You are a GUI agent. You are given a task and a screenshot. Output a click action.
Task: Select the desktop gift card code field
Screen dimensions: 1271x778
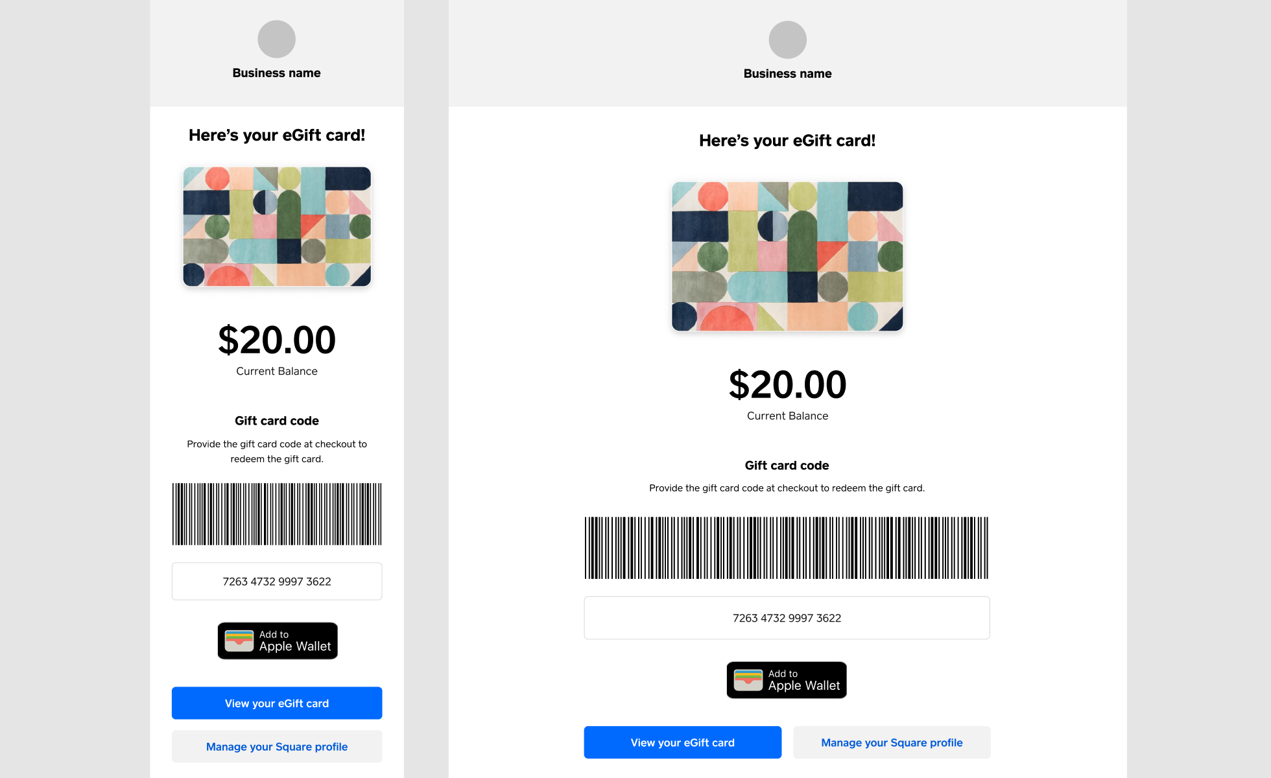pos(787,617)
